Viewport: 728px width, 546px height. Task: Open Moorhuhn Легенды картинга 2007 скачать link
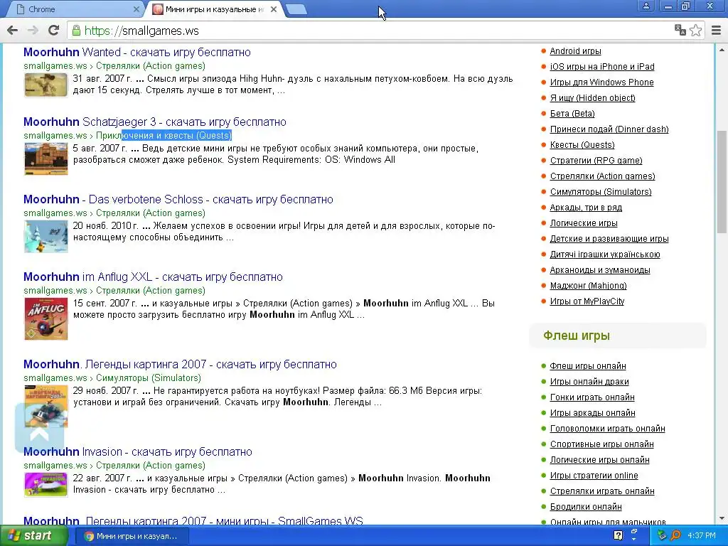point(180,364)
